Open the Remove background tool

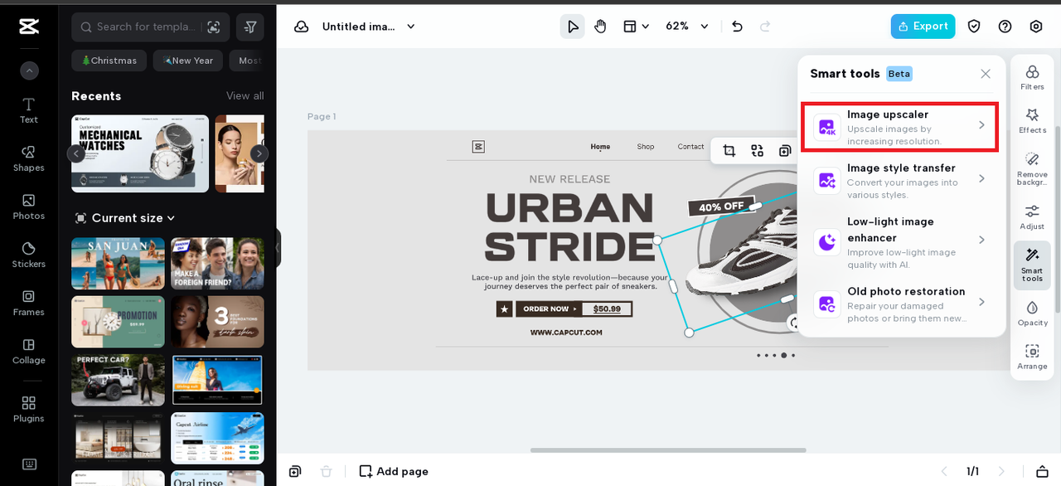(x=1032, y=168)
